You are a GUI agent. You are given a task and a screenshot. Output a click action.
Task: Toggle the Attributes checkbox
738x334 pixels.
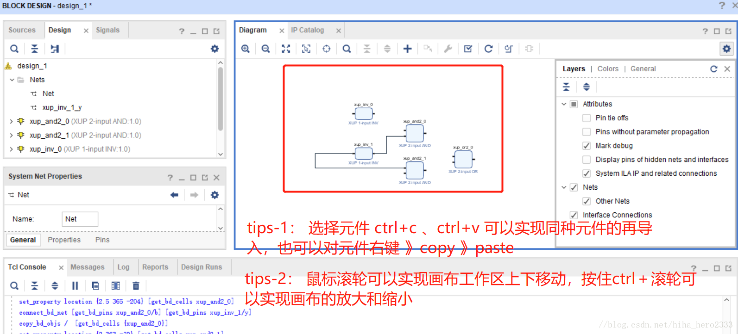tap(574, 104)
